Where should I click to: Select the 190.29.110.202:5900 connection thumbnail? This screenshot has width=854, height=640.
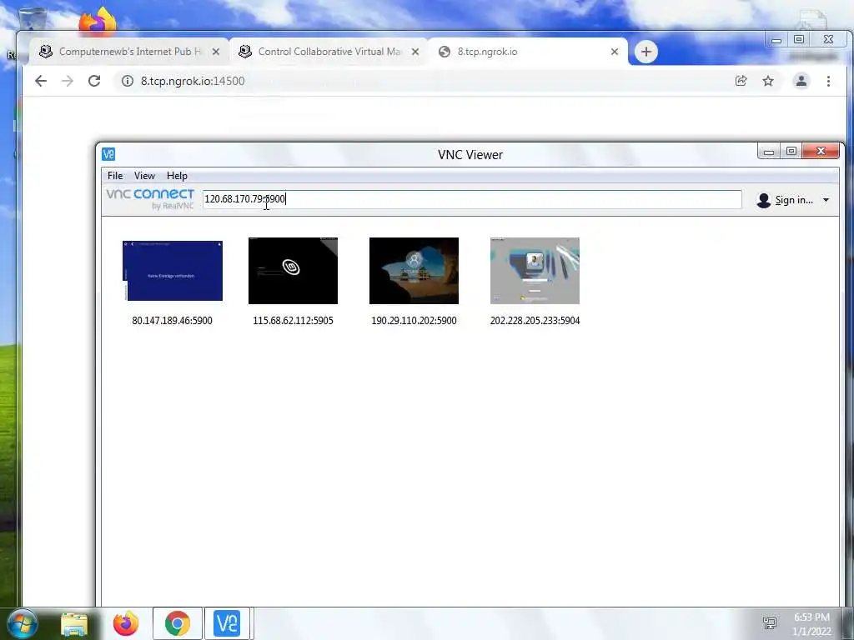pos(414,271)
